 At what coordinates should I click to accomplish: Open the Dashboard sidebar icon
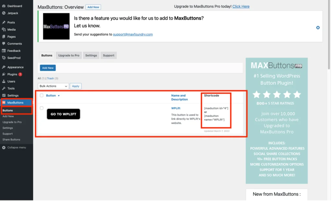(4, 6)
